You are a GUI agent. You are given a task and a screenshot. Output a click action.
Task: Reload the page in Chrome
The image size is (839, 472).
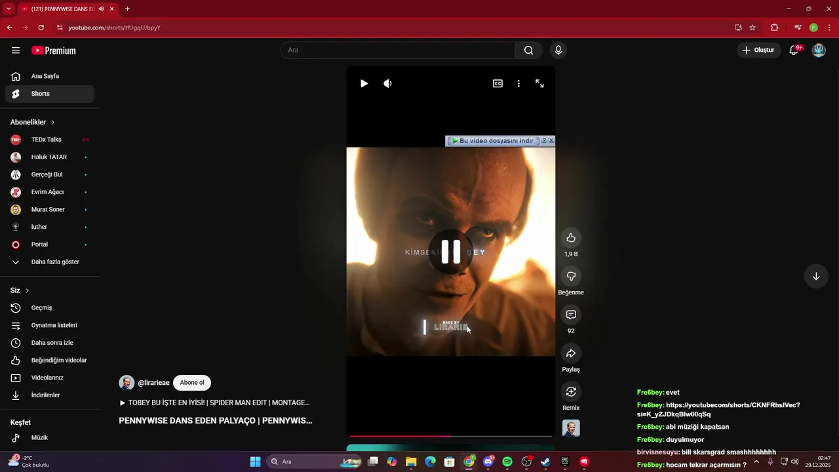(x=41, y=28)
